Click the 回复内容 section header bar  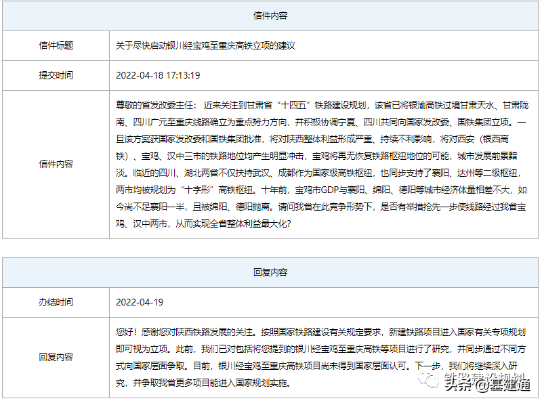pyautogui.click(x=270, y=272)
